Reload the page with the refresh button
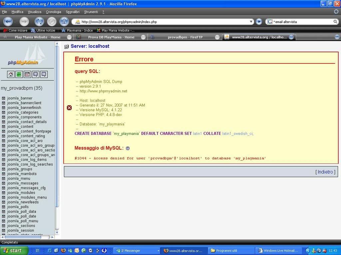The image size is (341, 255). pyautogui.click(x=39, y=22)
